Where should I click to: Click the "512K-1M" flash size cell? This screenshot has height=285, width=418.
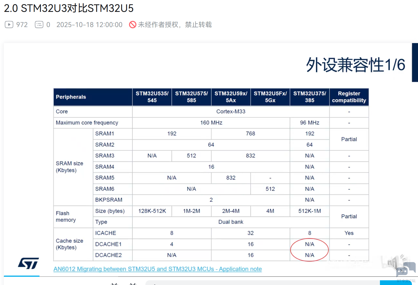tap(310, 211)
